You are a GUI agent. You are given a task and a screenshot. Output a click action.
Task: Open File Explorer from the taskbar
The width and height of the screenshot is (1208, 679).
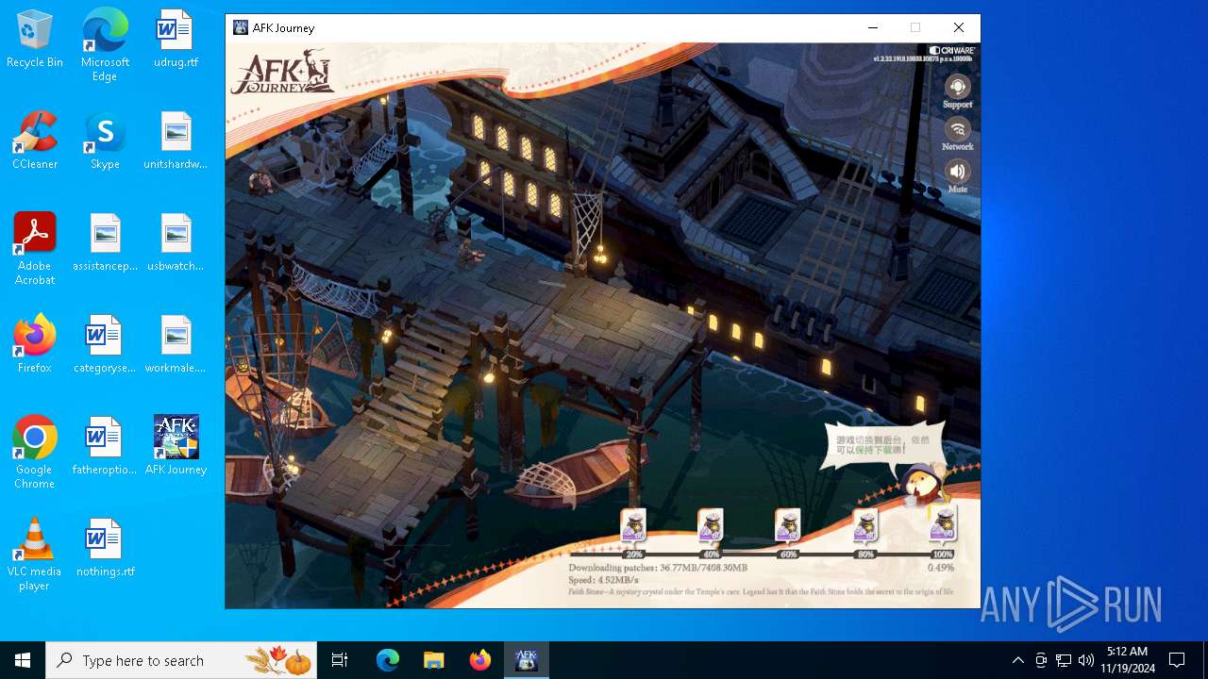tap(433, 660)
